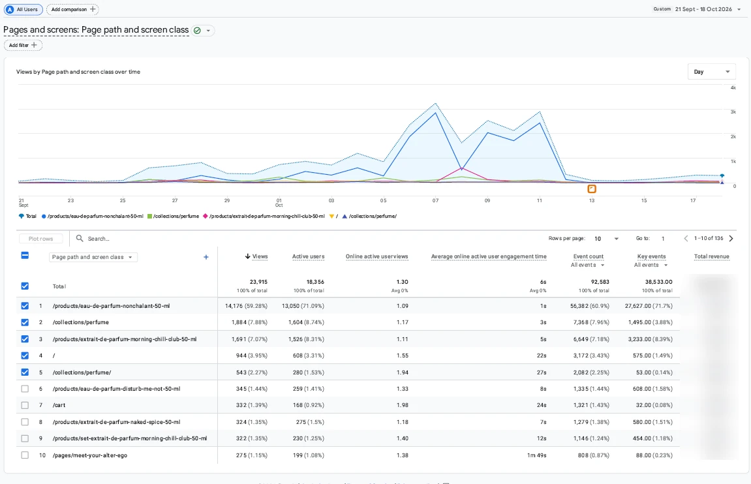Click /products/extrait-de-parfum-naked-spice-50-ml row text
The image size is (751, 484).
point(116,422)
